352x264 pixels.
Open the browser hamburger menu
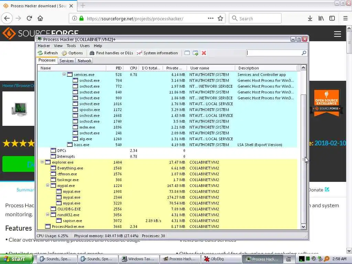pos(345,19)
